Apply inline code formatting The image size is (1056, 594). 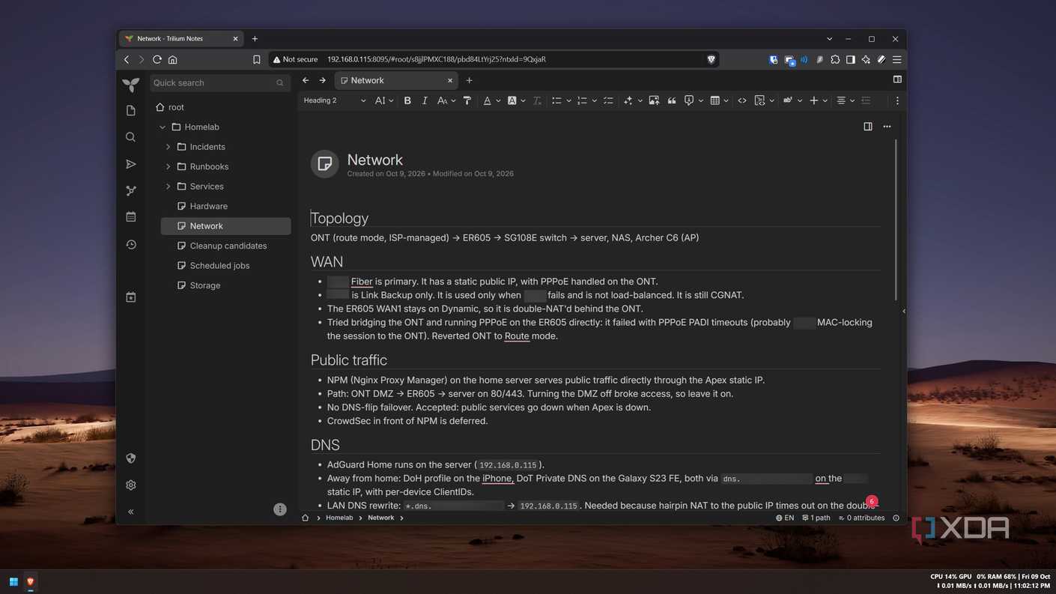tap(742, 100)
